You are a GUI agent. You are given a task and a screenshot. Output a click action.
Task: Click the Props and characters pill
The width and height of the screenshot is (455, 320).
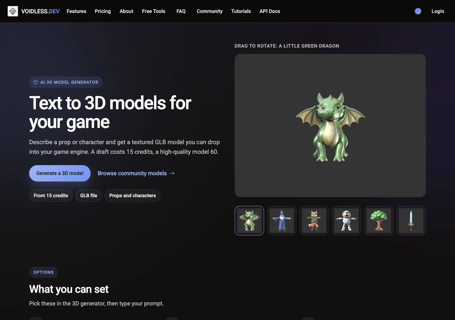(x=133, y=195)
